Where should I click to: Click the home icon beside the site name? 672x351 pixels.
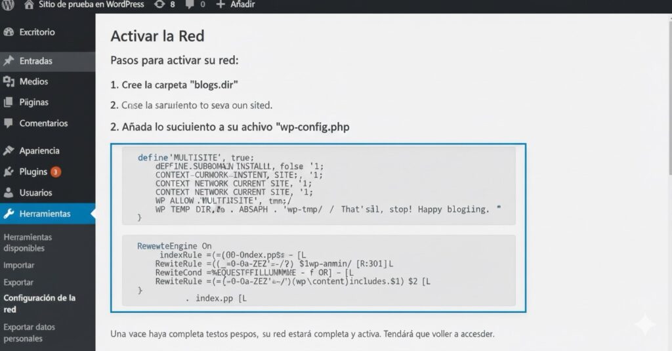29,5
